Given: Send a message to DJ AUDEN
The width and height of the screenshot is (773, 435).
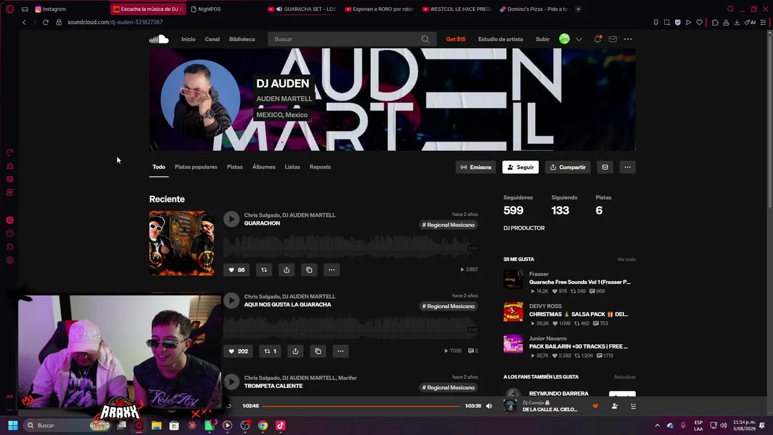Looking at the screenshot, I should coord(605,167).
